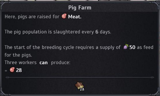Screen dimensions: 160x96
Task: Click the meat output number 28
Action: pos(19,70)
